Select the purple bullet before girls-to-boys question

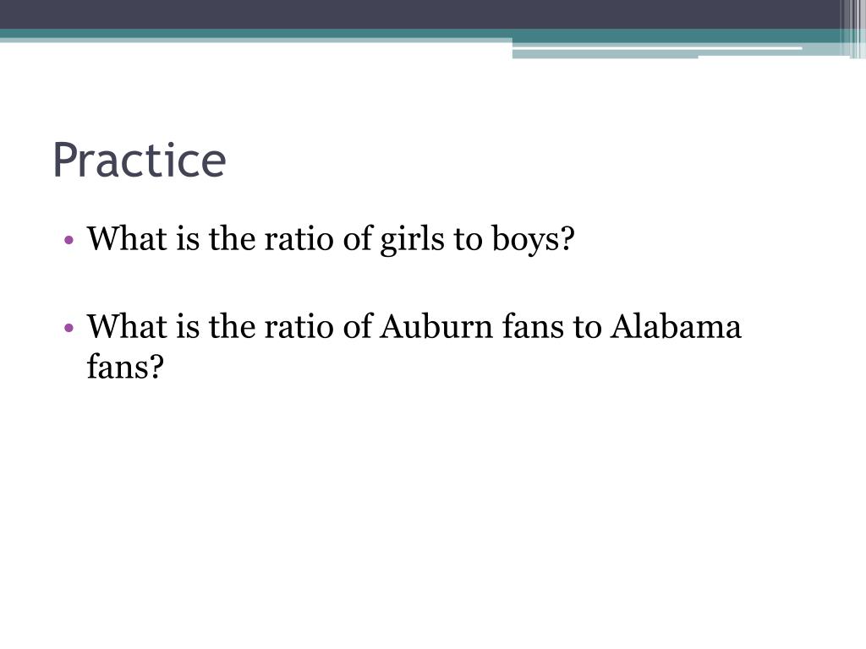pos(69,240)
